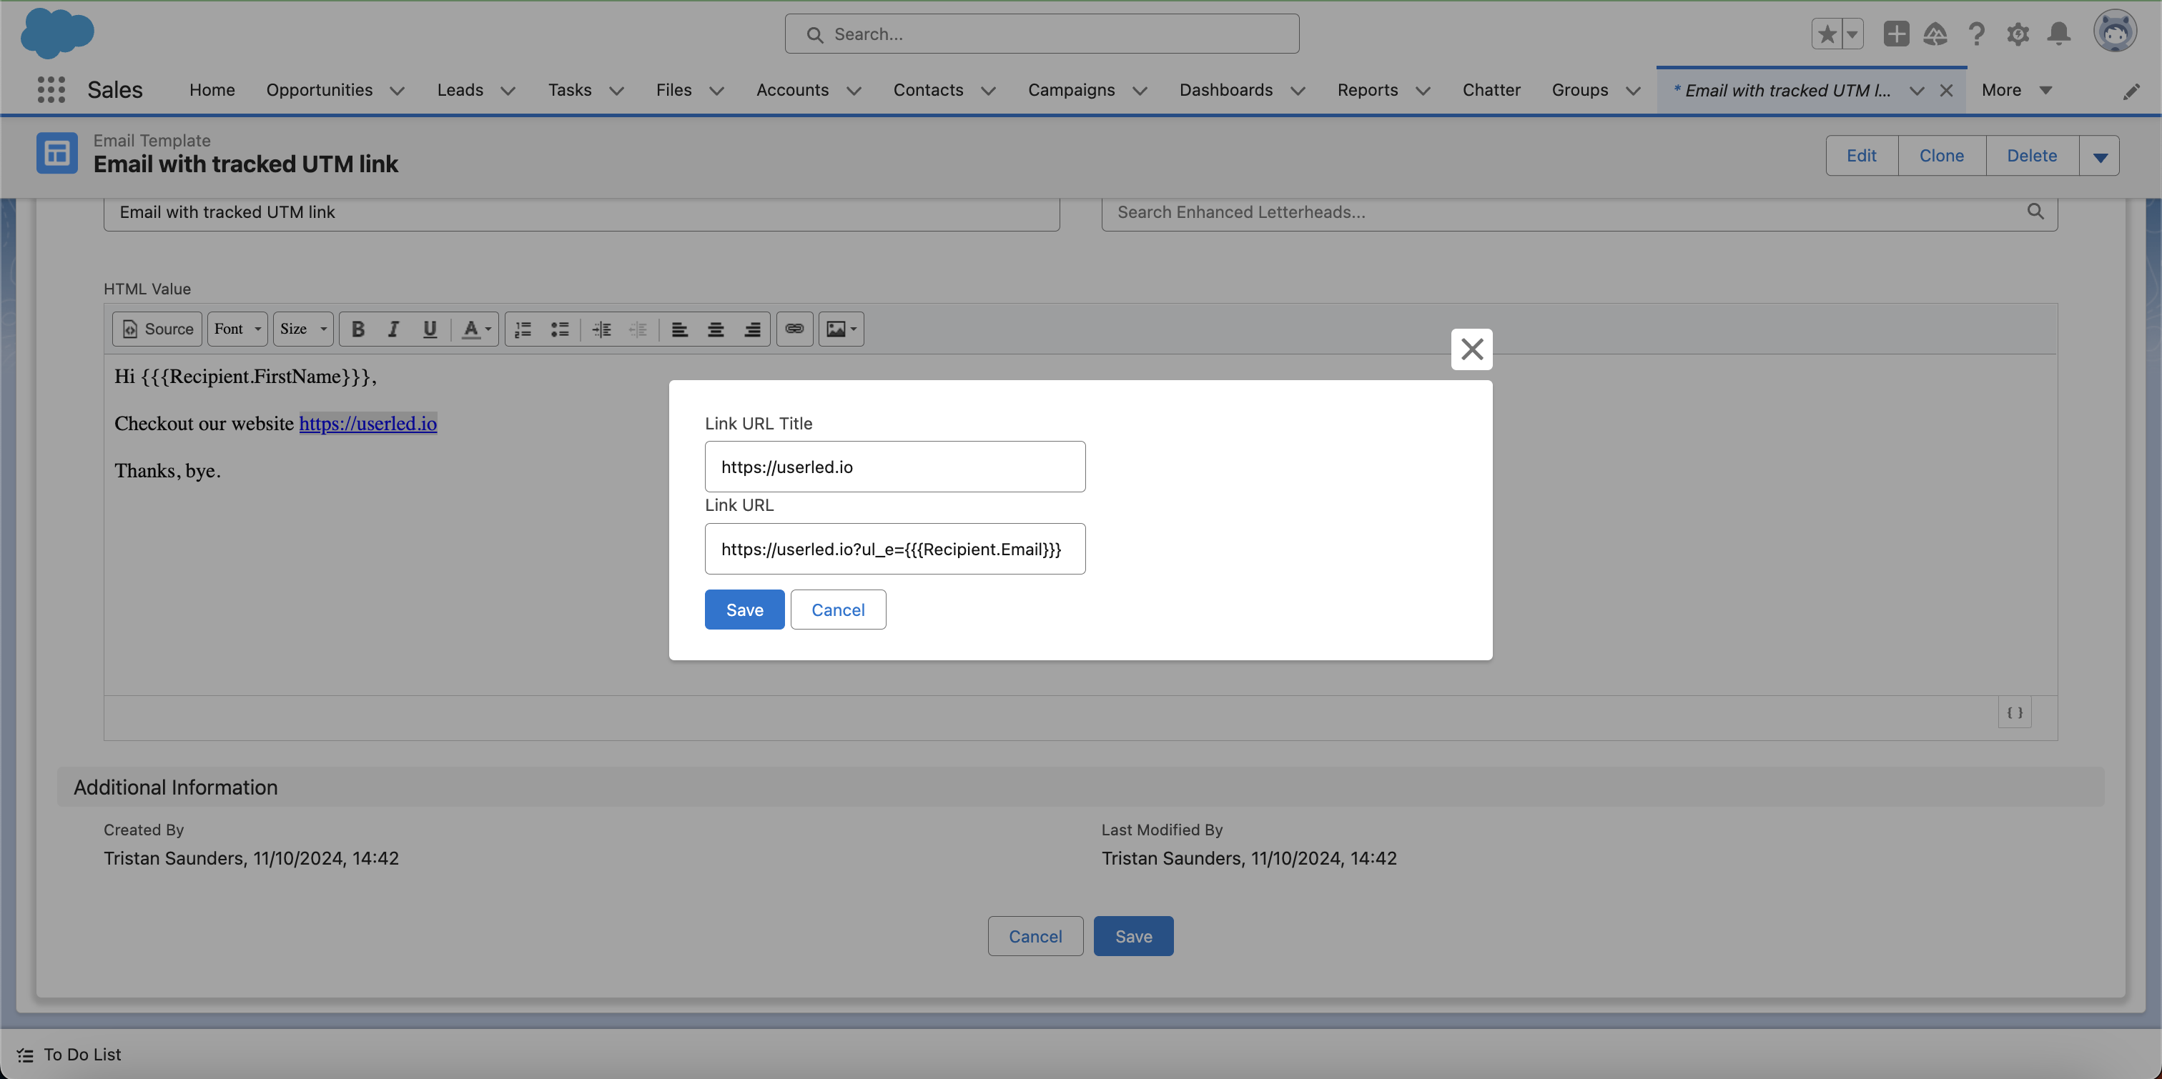The image size is (2162, 1079).
Task: Click Save in the link dialog
Action: tap(744, 609)
